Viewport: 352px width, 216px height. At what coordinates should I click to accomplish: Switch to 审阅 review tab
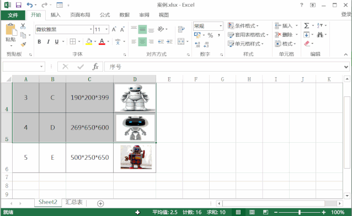144,15
